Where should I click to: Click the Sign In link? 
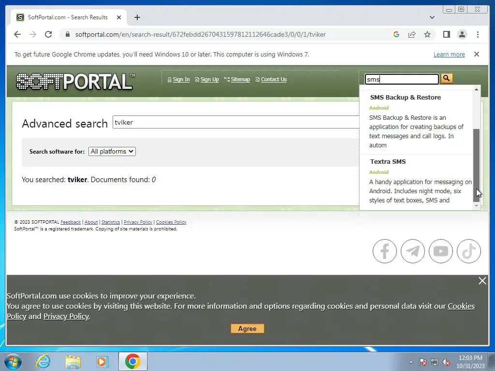[181, 80]
